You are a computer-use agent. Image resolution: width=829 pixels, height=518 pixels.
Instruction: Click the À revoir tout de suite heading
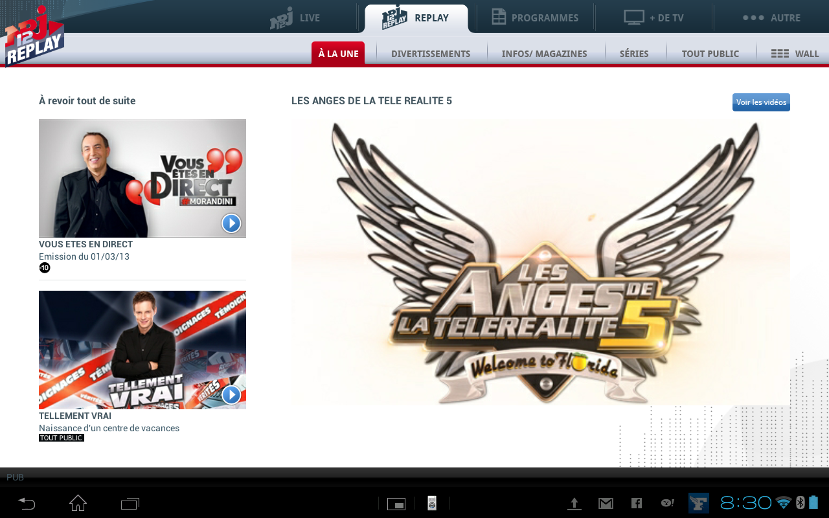[x=87, y=101]
